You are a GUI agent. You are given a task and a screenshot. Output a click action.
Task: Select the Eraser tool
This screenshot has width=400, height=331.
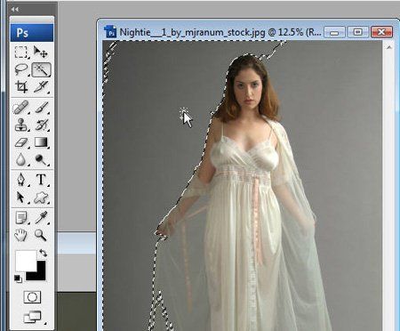21,142
